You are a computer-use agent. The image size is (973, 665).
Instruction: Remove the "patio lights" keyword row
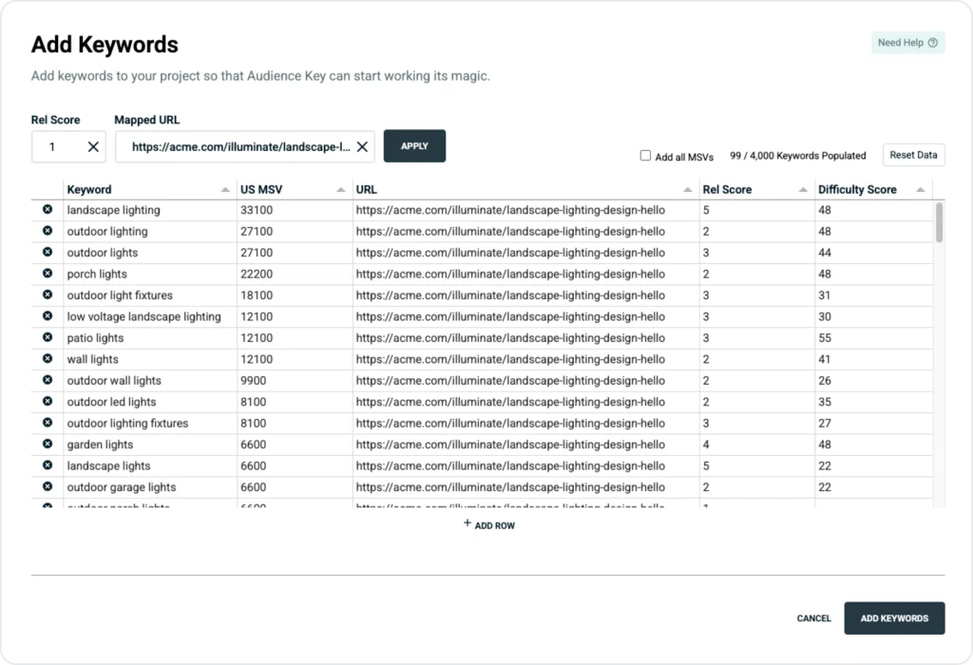click(47, 337)
